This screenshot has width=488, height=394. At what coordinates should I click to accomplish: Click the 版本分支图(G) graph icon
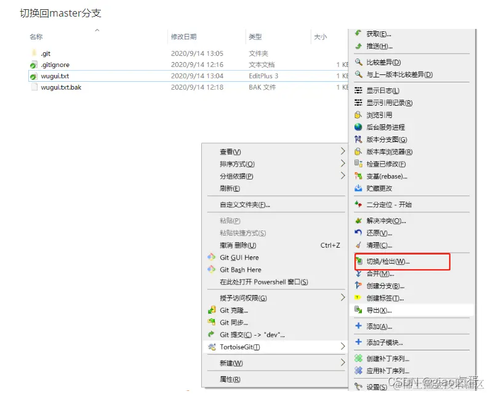tap(358, 140)
